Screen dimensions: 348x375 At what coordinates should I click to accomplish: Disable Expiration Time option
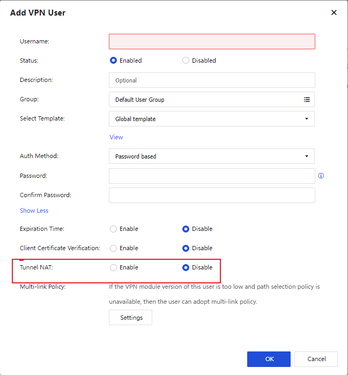click(x=186, y=229)
